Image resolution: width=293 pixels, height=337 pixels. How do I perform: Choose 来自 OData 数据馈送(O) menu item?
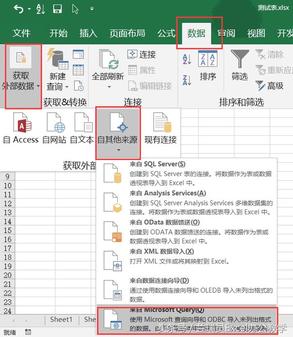click(187, 232)
